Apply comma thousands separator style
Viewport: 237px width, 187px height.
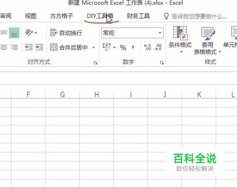tap(133, 47)
